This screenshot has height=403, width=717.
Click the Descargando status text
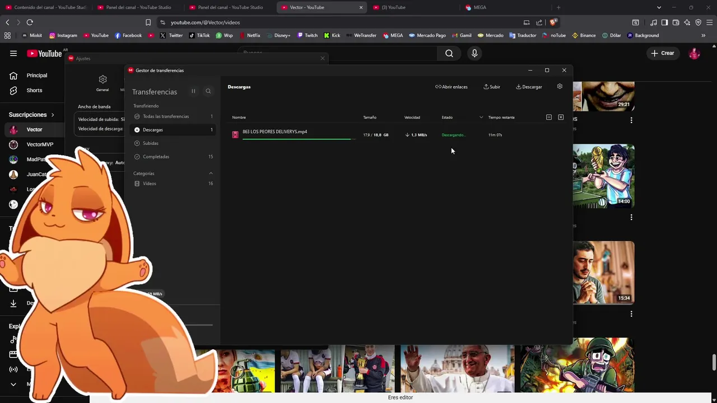[453, 135]
